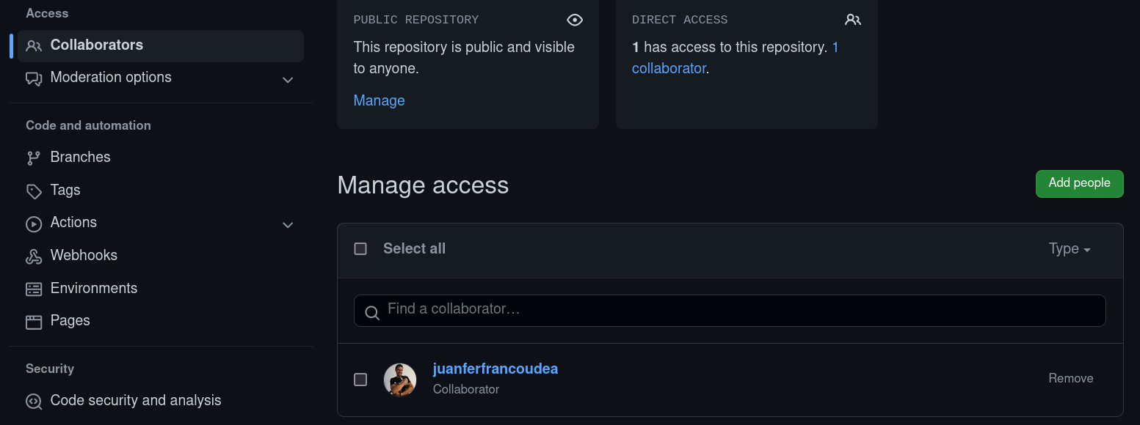Click the Collaborators people icon in sidebar
Screen dimensions: 1140x425
pos(34,46)
